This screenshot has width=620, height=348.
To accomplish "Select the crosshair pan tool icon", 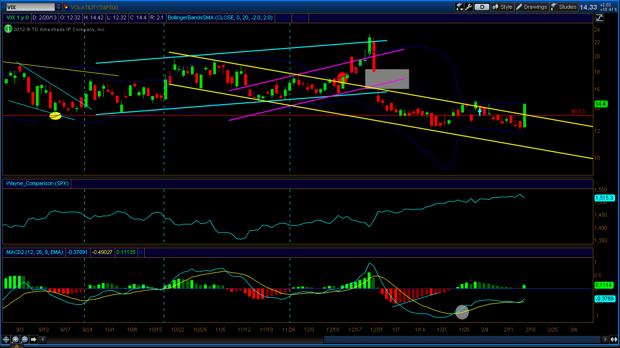I will (6, 339).
